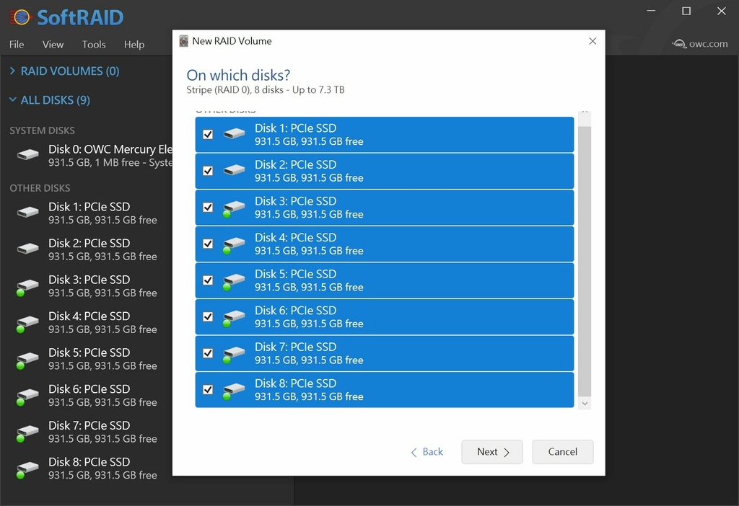Click the Next button

[x=492, y=452]
